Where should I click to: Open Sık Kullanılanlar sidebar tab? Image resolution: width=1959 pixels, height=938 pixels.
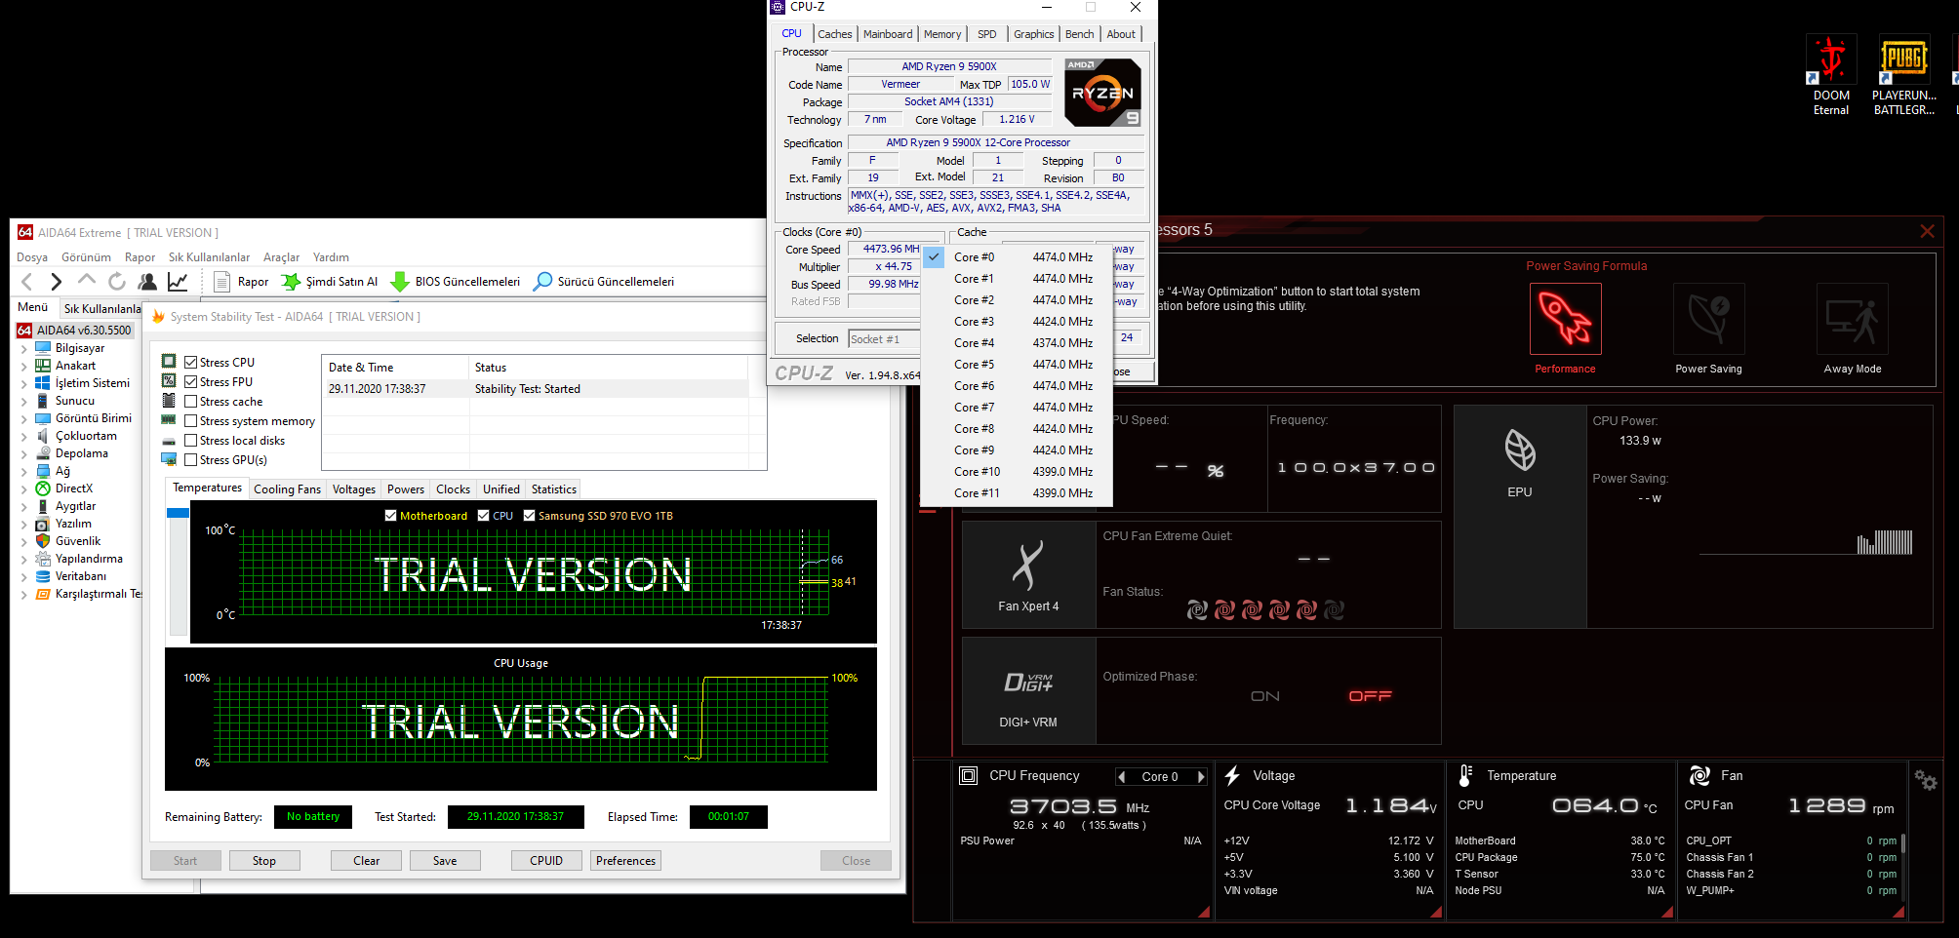pos(101,308)
